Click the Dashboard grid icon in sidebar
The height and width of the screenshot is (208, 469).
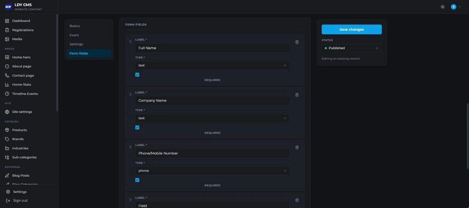point(7,21)
